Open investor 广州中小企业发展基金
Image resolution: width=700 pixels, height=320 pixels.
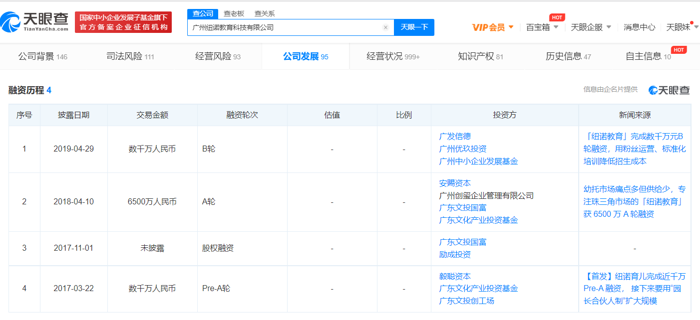(x=478, y=161)
